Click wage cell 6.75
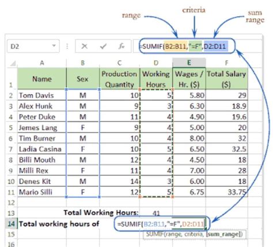 pyautogui.click(x=189, y=192)
